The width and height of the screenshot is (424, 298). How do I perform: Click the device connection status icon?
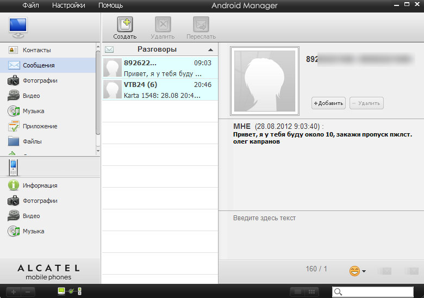click(x=69, y=291)
